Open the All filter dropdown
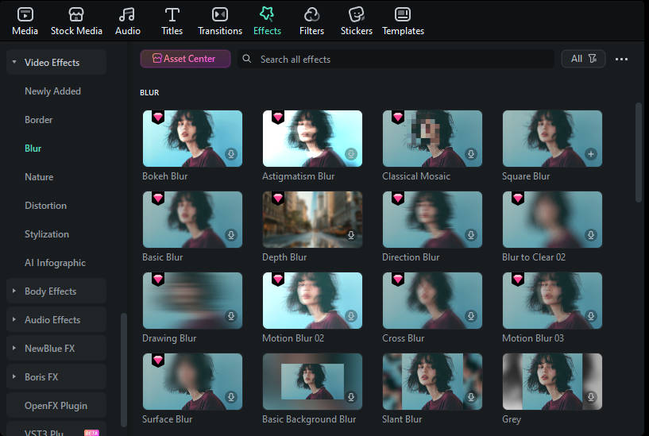 pos(583,59)
